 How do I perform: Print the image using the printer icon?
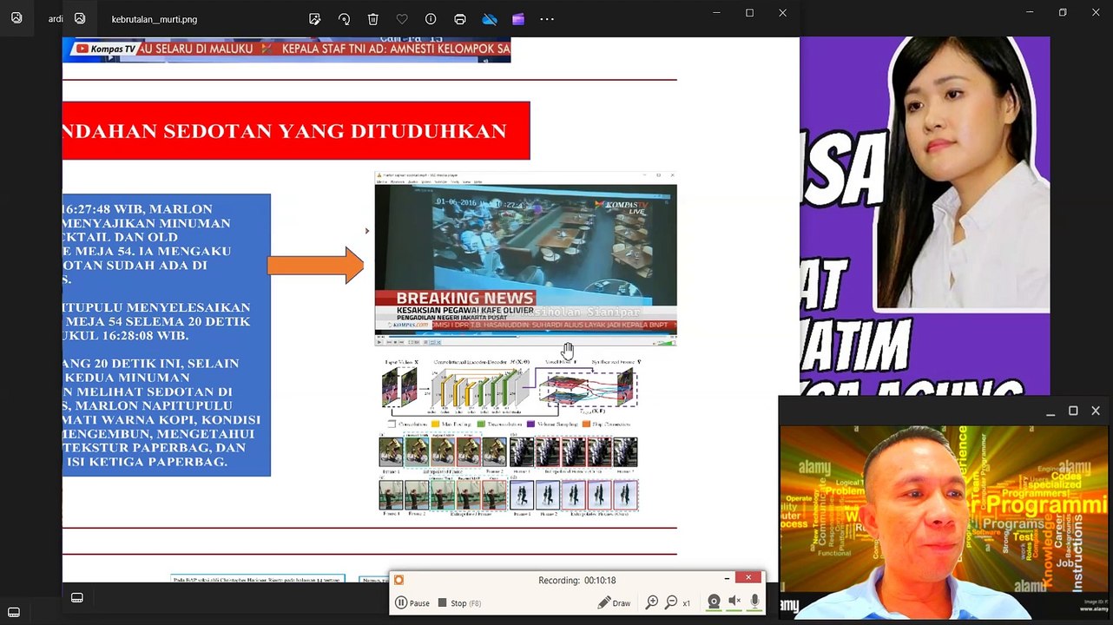[x=460, y=19]
